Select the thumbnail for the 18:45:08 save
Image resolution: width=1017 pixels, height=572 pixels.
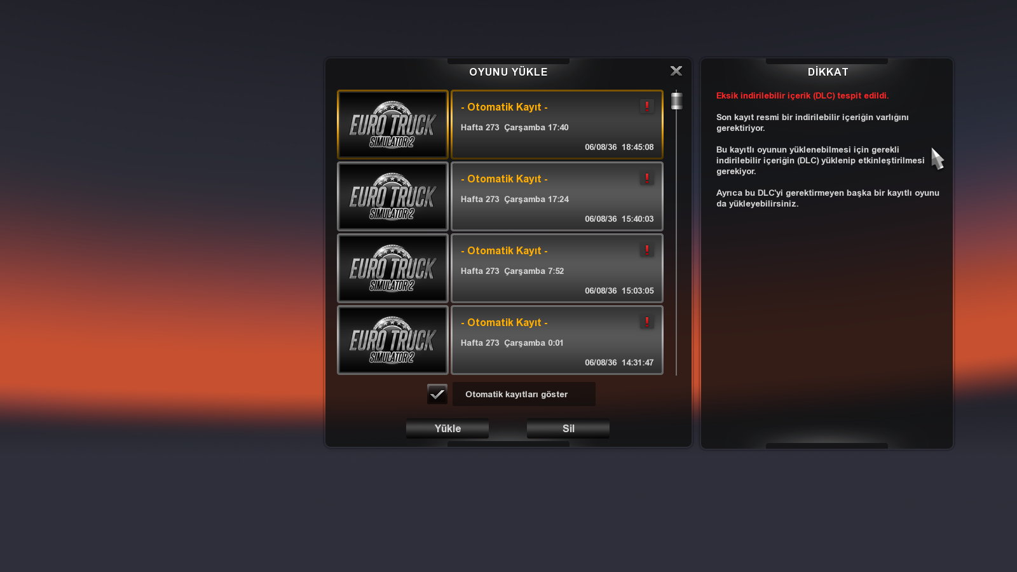393,125
